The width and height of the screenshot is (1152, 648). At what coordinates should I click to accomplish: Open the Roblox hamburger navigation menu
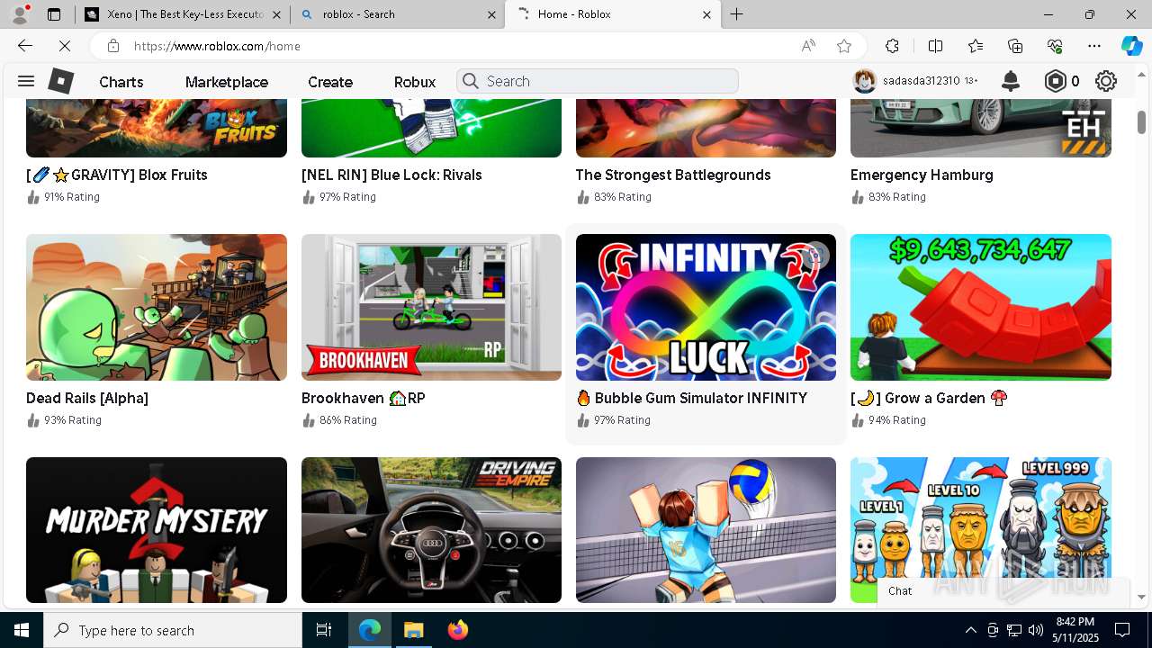coord(26,81)
